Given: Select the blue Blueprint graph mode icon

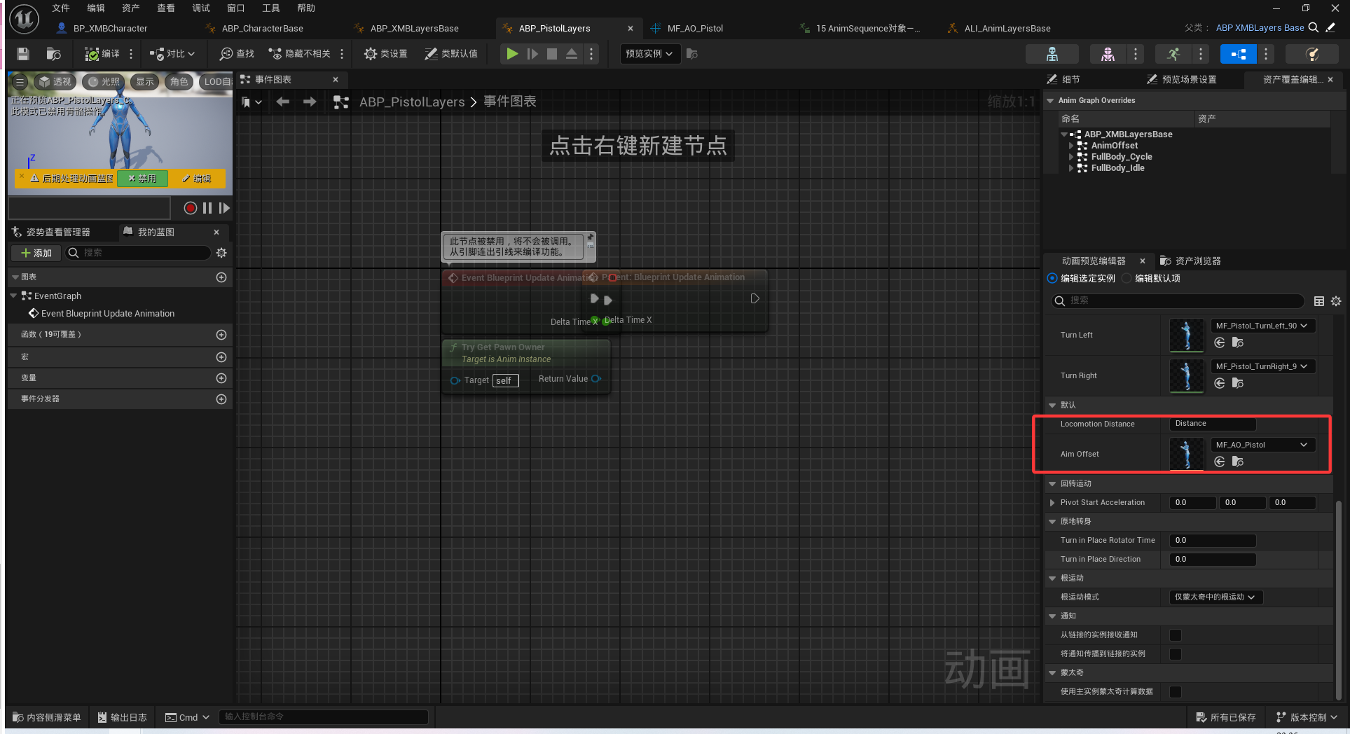Looking at the screenshot, I should click(1239, 54).
